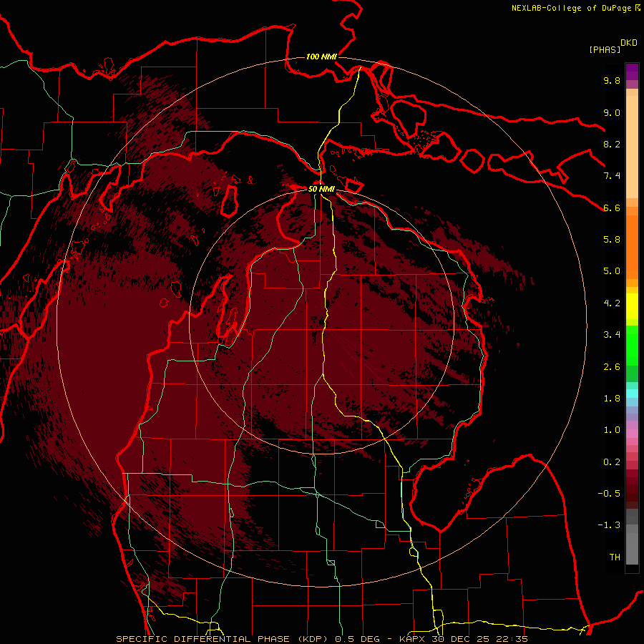This screenshot has width=644, height=644.
Task: Select the yellow band beside 4.2
Action: click(x=632, y=306)
